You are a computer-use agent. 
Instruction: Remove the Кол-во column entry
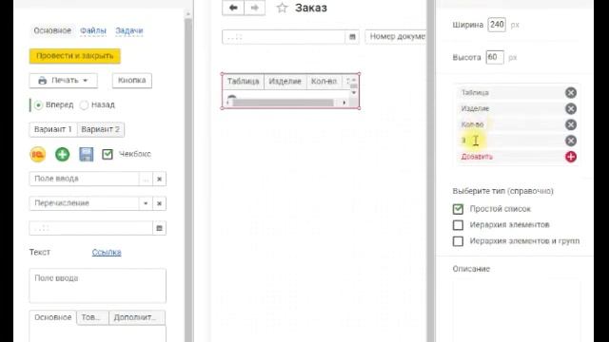[x=571, y=124]
